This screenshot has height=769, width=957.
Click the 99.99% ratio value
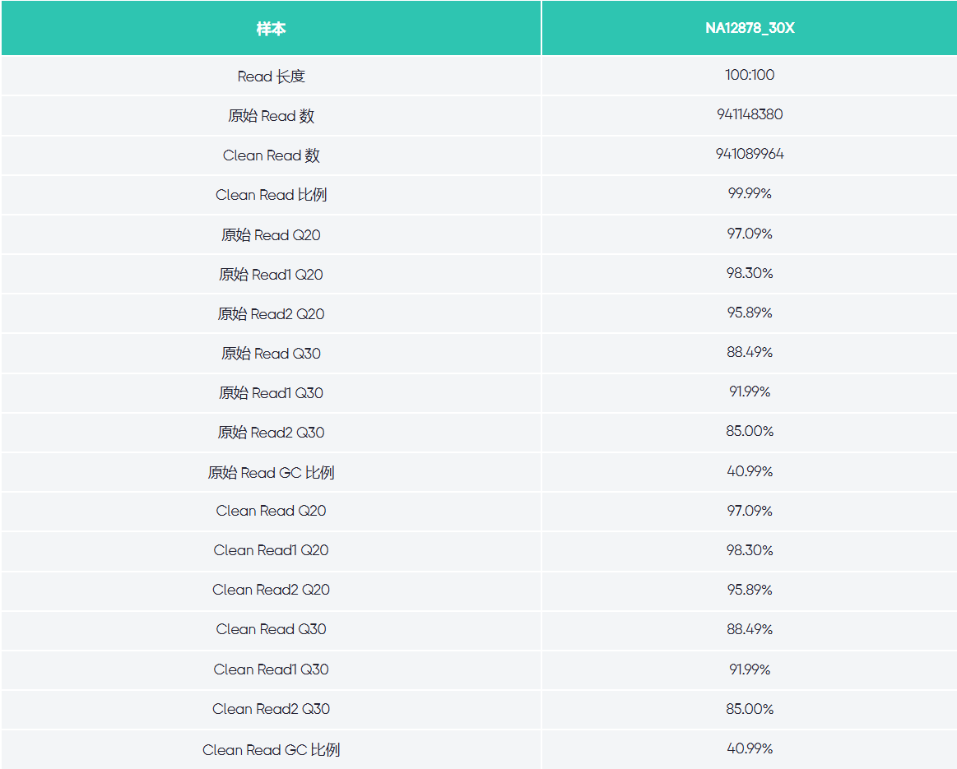pos(749,193)
